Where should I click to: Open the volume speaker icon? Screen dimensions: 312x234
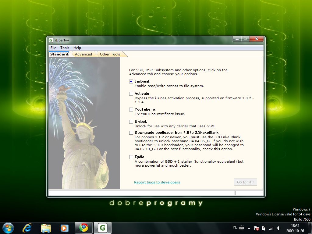(278, 228)
